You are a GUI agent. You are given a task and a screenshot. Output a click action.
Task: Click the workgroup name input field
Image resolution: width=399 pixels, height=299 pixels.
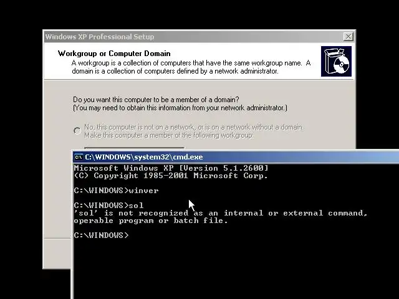click(x=135, y=148)
